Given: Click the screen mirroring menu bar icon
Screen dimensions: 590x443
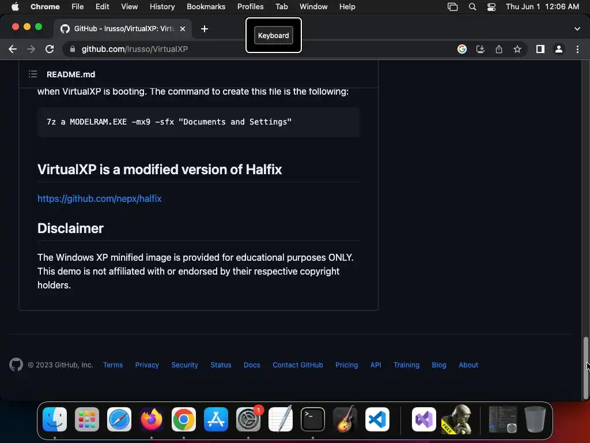Looking at the screenshot, I should [x=453, y=6].
